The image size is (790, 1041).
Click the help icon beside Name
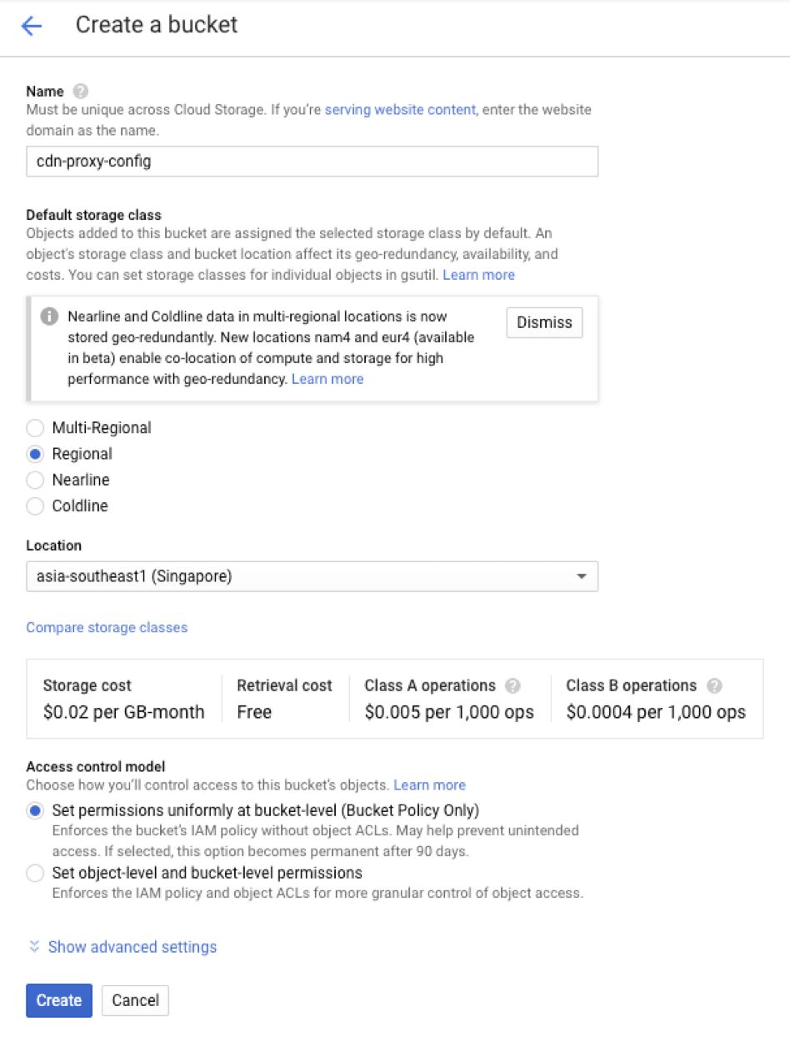tap(80, 92)
